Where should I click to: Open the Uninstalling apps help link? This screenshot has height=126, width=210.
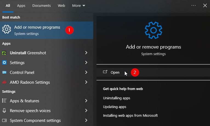[x=117, y=98]
